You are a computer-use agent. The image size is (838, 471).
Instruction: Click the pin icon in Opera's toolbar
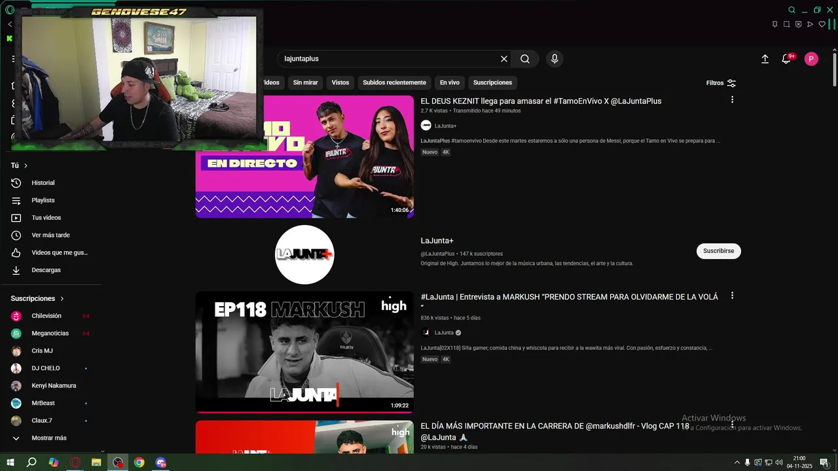pyautogui.click(x=774, y=24)
